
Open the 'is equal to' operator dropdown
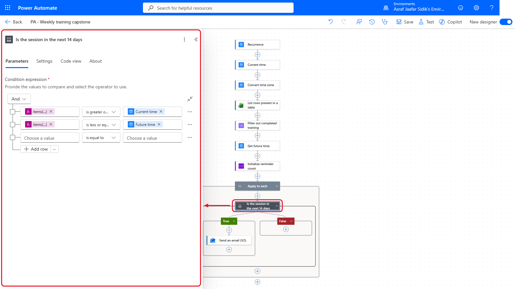[101, 137]
